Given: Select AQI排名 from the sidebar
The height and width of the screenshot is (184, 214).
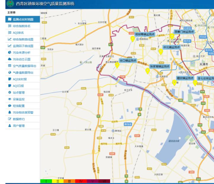Looking at the screenshot, I should 18,33.
